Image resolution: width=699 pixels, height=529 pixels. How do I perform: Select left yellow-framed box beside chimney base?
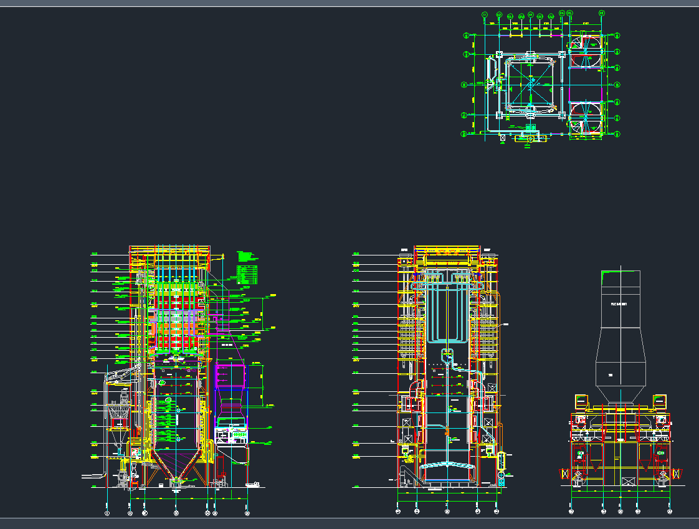coord(581,402)
